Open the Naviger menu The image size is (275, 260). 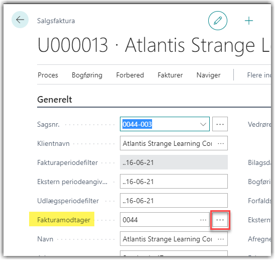(x=208, y=75)
